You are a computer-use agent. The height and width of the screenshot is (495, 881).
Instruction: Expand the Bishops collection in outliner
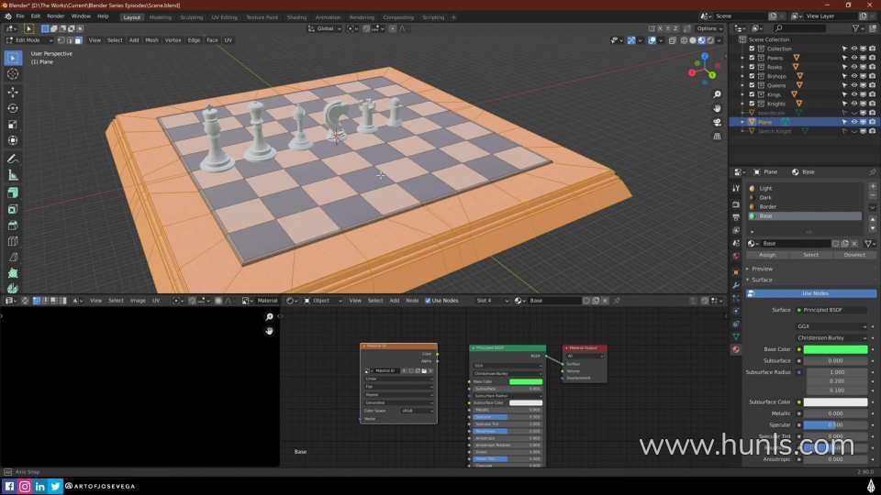(742, 76)
